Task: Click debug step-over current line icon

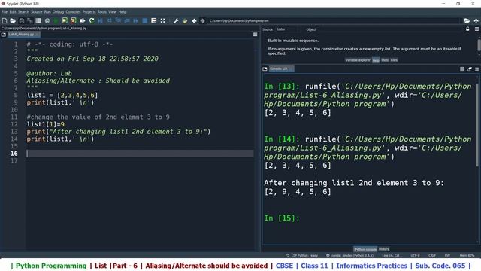Action: tap(109, 20)
